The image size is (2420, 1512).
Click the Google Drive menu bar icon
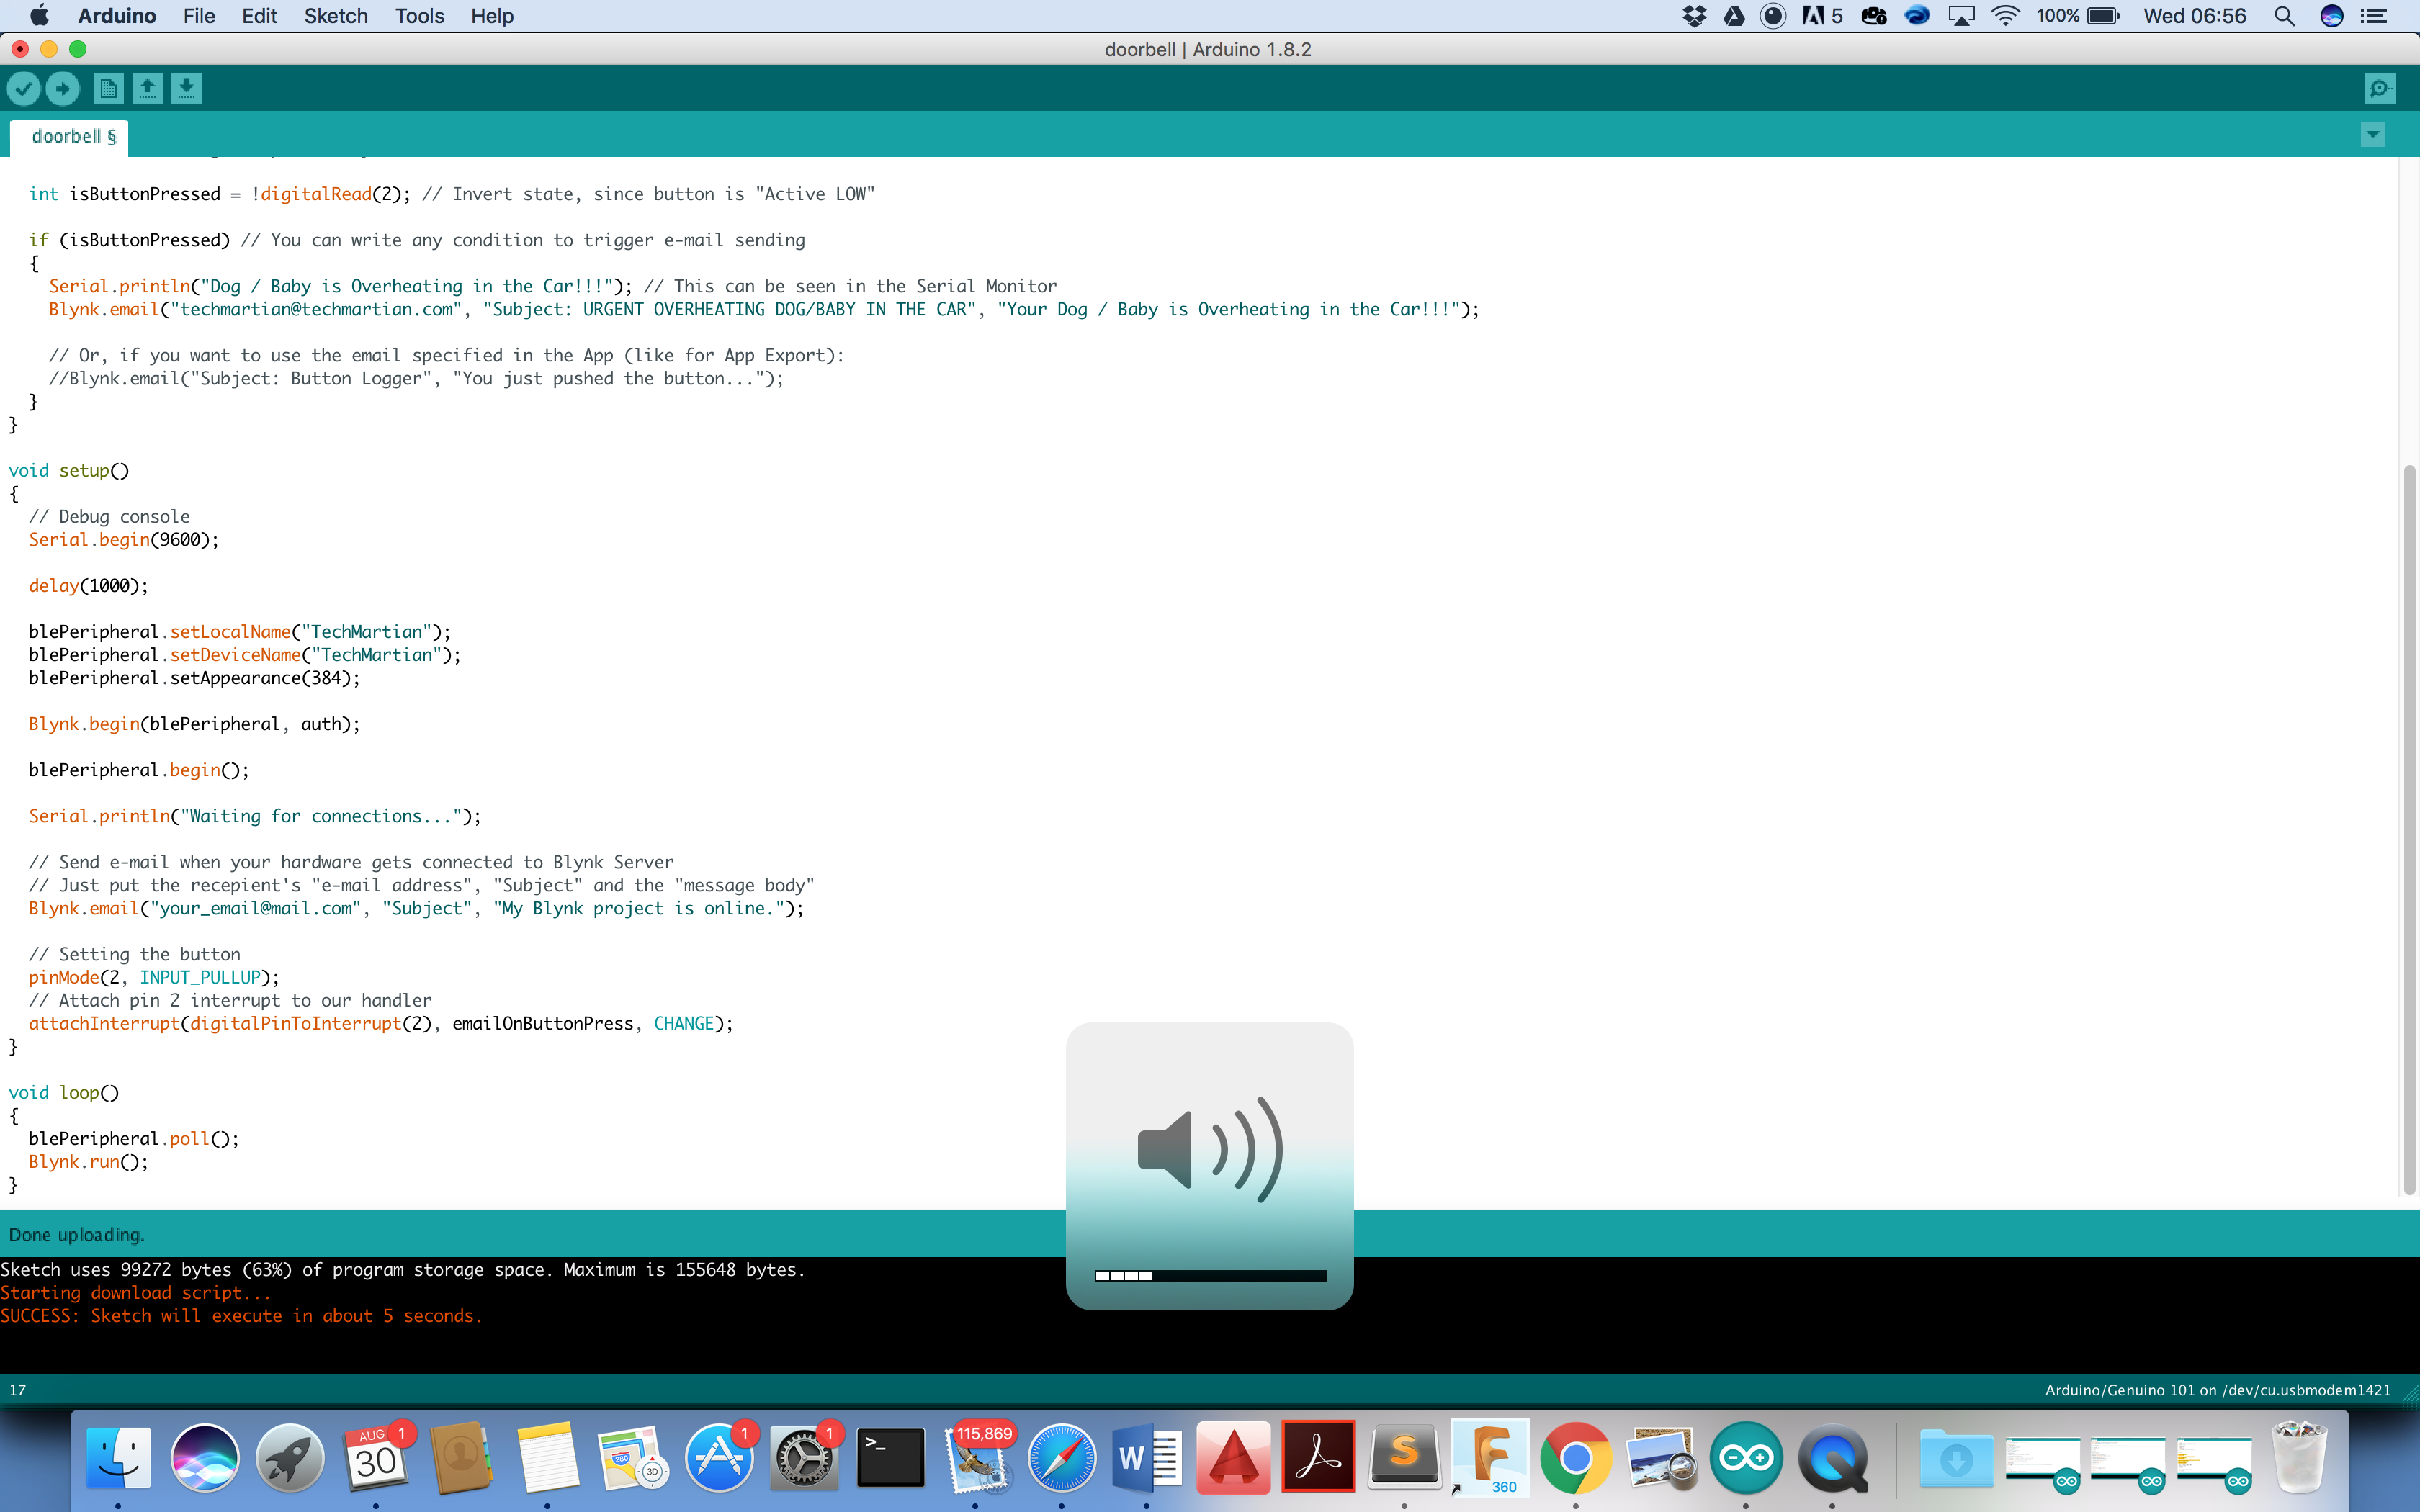click(1734, 16)
